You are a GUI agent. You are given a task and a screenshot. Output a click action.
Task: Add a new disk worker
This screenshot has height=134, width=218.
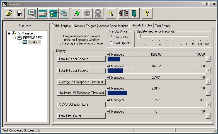click(x=43, y=13)
